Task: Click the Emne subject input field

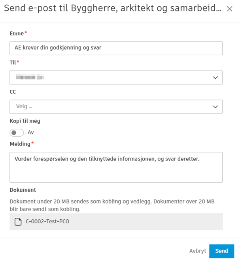Action: 116,48
